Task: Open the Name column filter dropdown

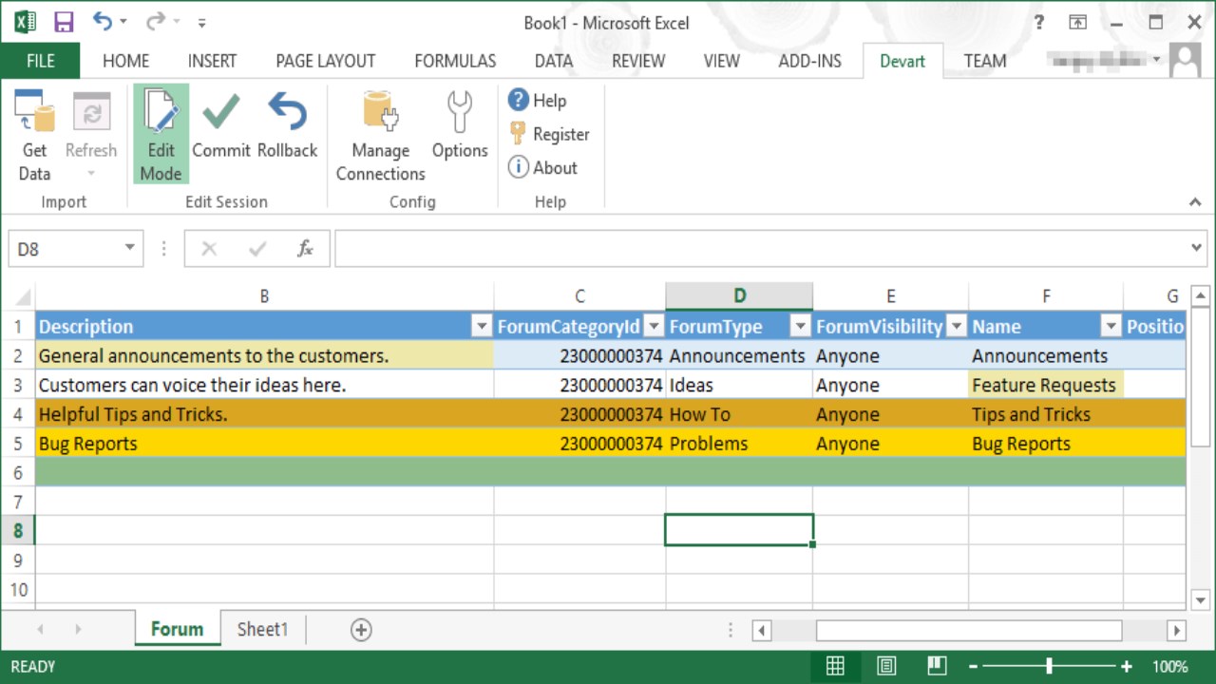Action: pyautogui.click(x=1111, y=327)
